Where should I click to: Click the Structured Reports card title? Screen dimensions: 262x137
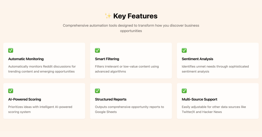[110, 99]
